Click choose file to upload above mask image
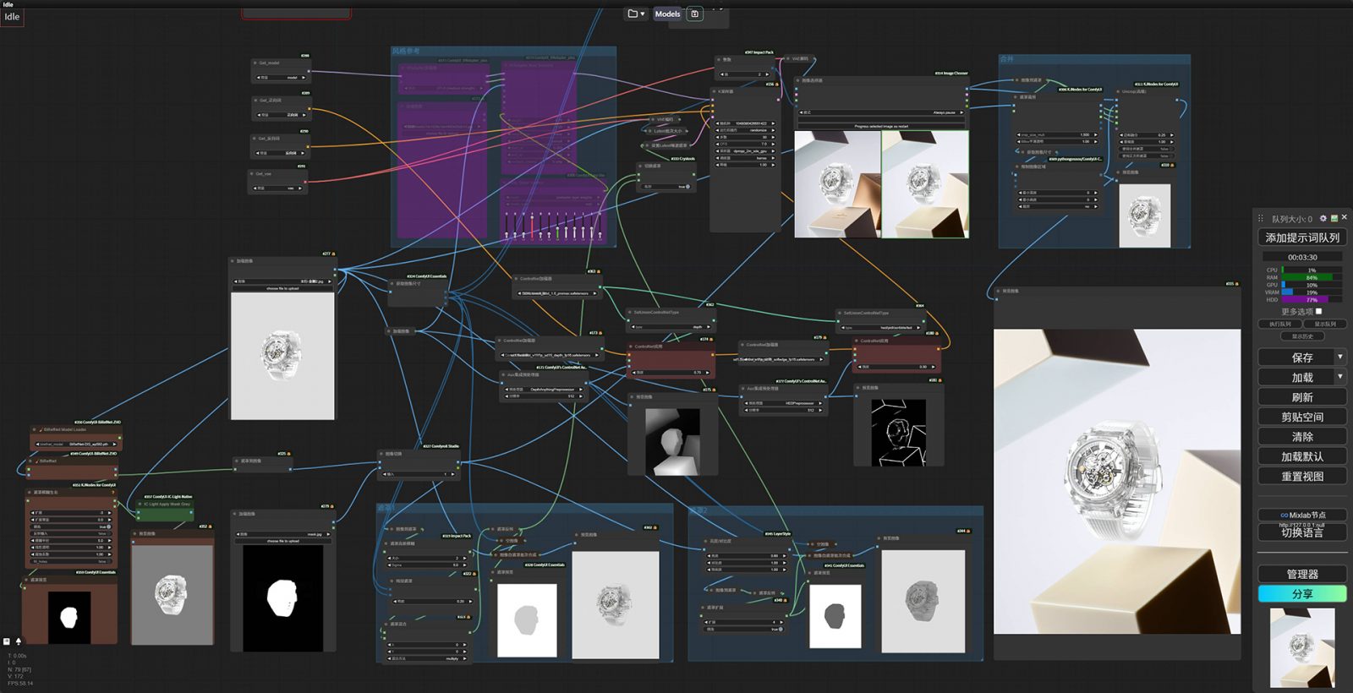The height and width of the screenshot is (693, 1353). pos(283,541)
